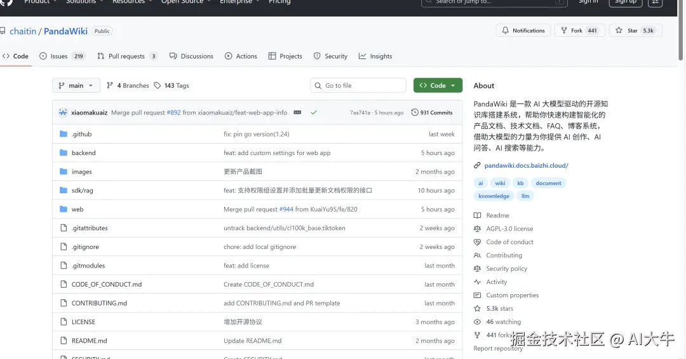Select the document topic tag
This screenshot has height=359, width=686.
click(548, 183)
